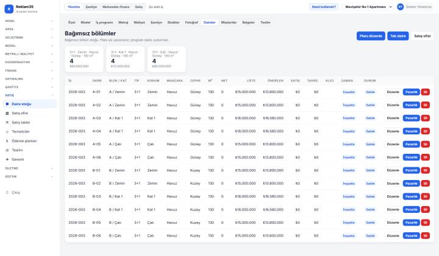Image resolution: width=439 pixels, height=256 pixels.
Task: Collapse the SATIŞ sidebar section
Action: click(29, 95)
